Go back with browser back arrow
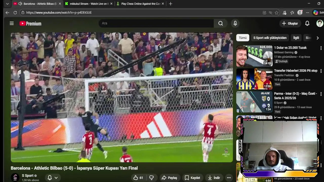Viewport: 324px width, 182px height. [x=7, y=12]
